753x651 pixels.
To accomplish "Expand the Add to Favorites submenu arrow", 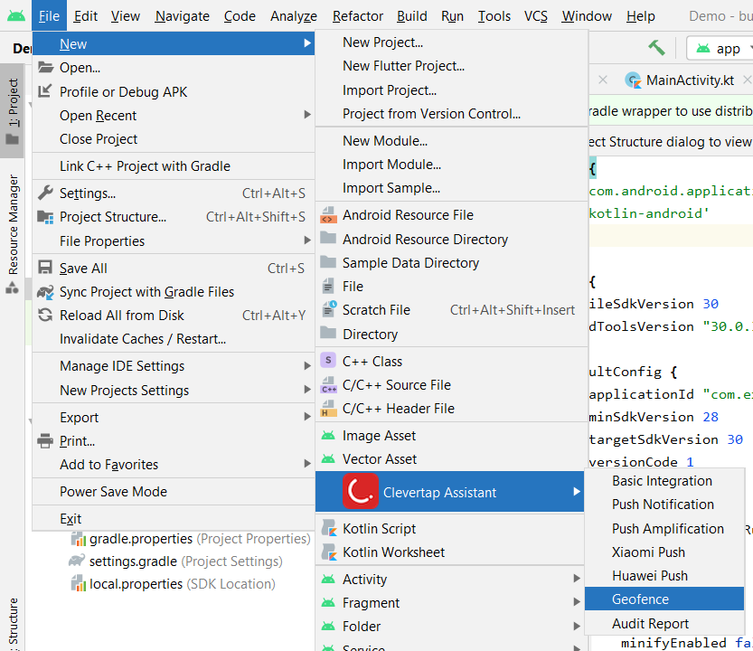I will click(x=307, y=463).
